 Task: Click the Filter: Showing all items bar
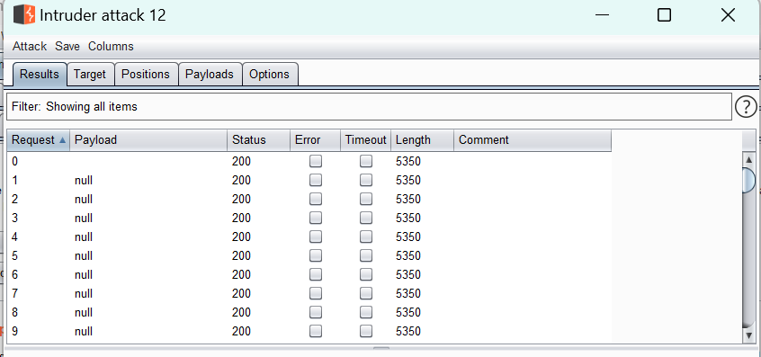coord(369,107)
